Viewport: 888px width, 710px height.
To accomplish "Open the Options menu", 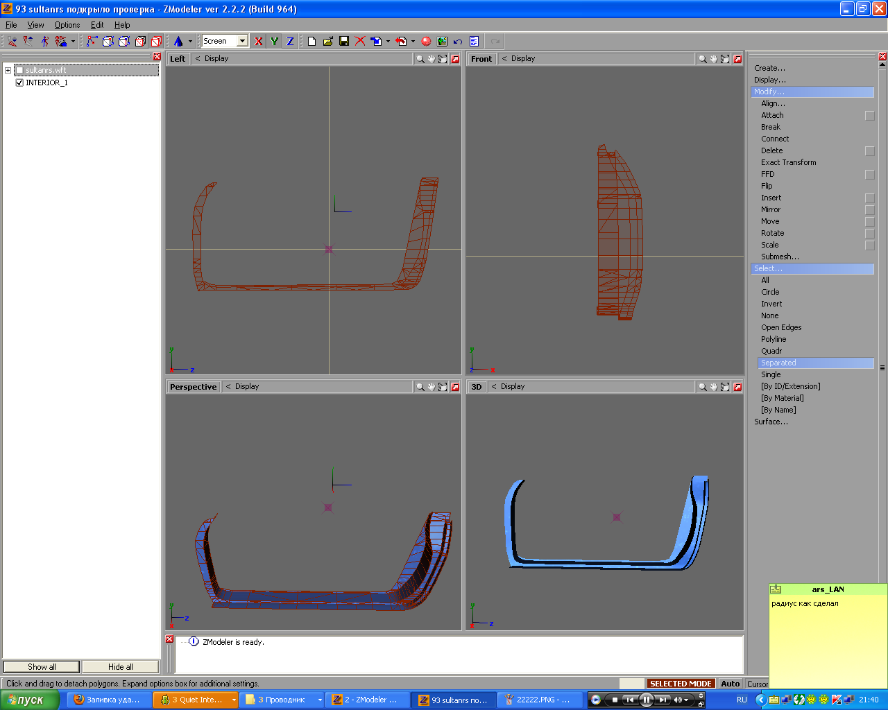I will [x=67, y=25].
